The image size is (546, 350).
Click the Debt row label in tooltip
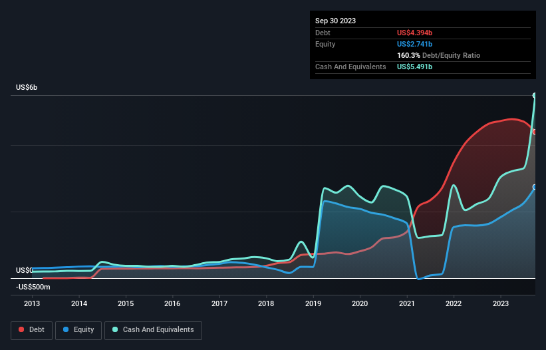pos(323,33)
